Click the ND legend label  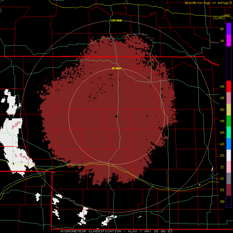click(x=222, y=202)
